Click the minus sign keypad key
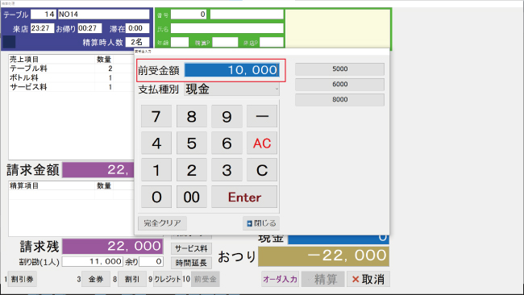The width and height of the screenshot is (524, 295). 262,116
